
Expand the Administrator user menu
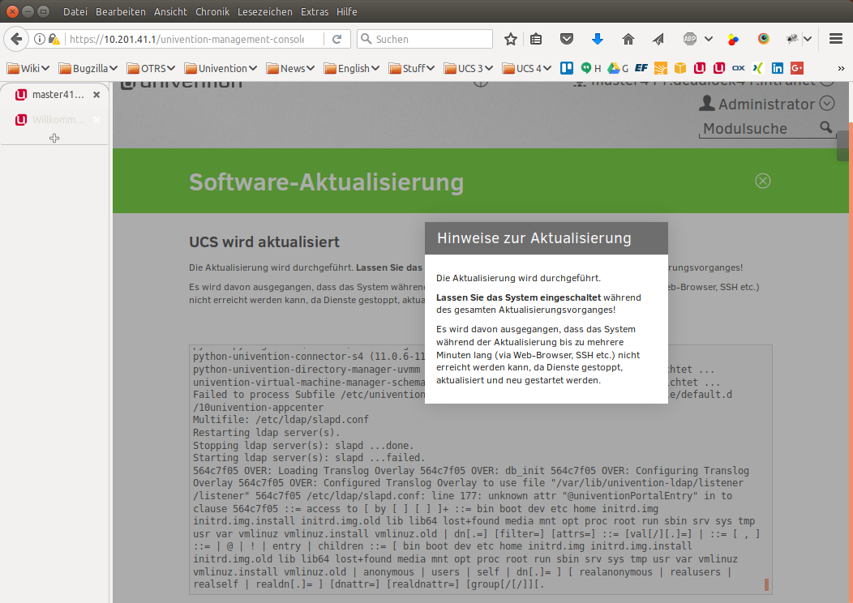[826, 104]
